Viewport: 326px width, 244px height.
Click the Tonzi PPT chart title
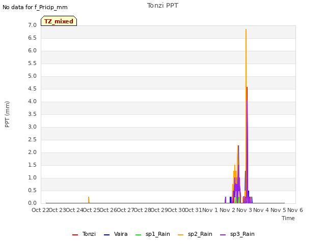162,6
